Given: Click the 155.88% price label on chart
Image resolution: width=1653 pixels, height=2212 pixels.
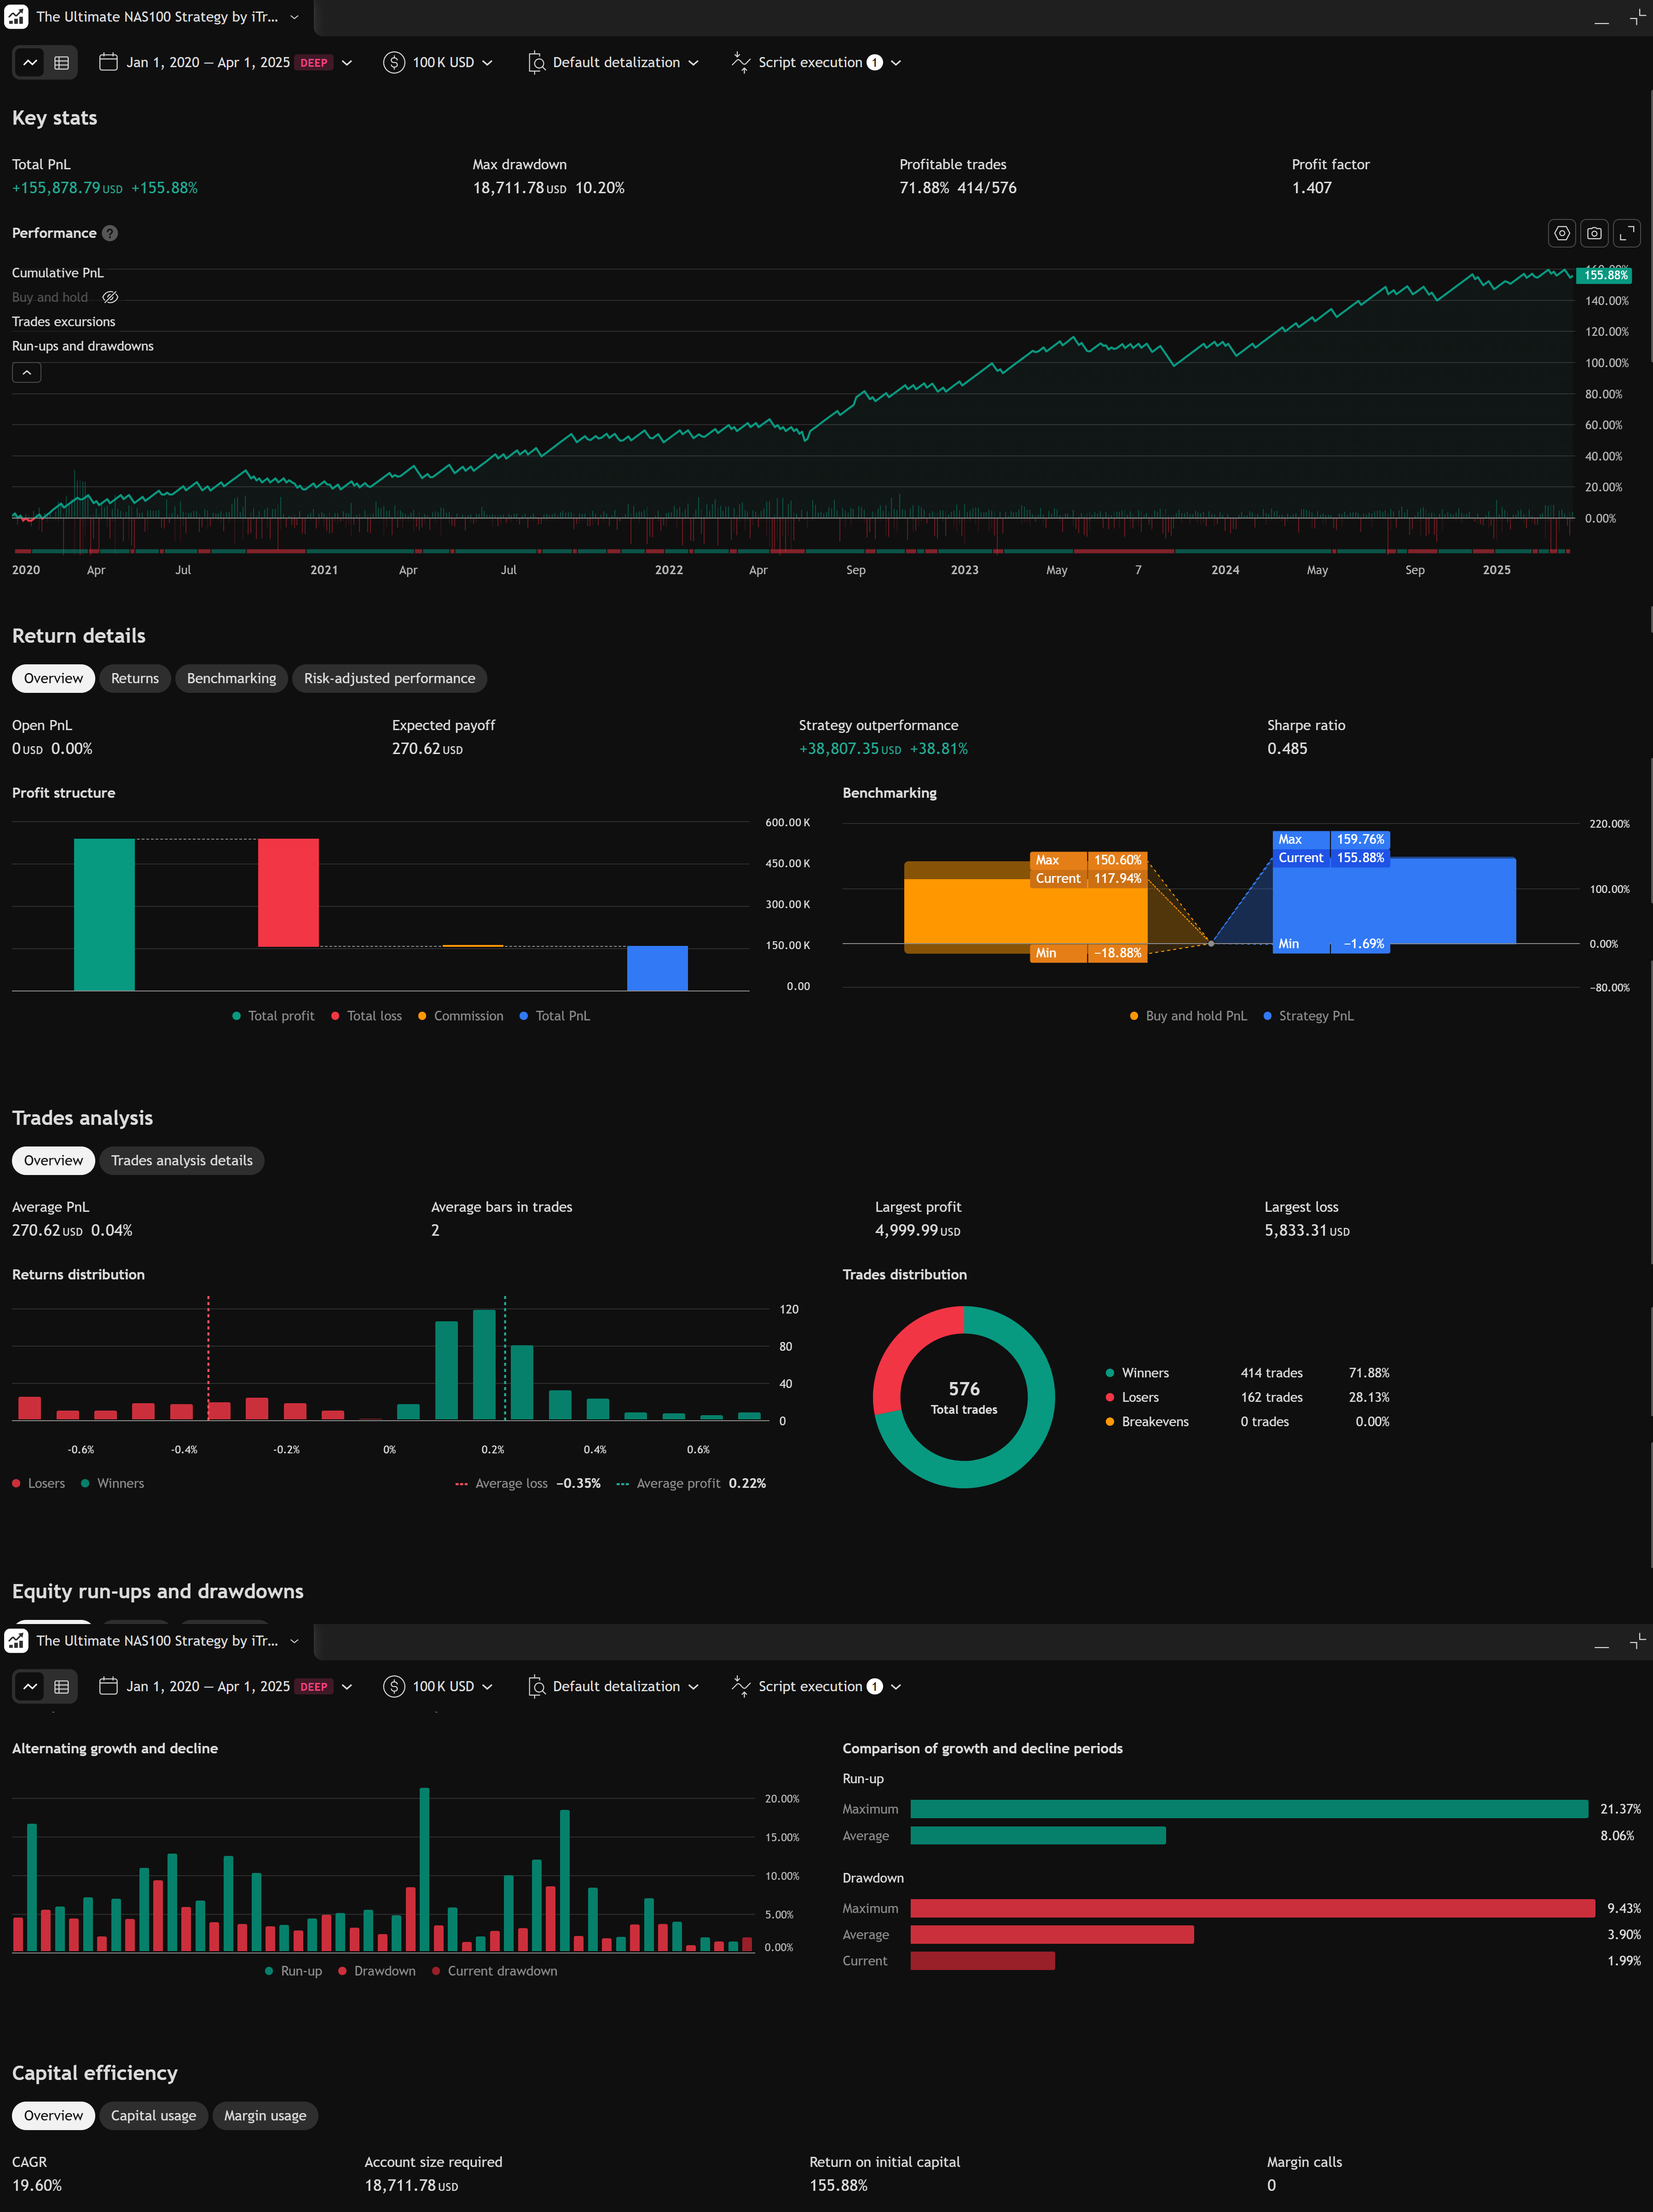Looking at the screenshot, I should (x=1605, y=275).
